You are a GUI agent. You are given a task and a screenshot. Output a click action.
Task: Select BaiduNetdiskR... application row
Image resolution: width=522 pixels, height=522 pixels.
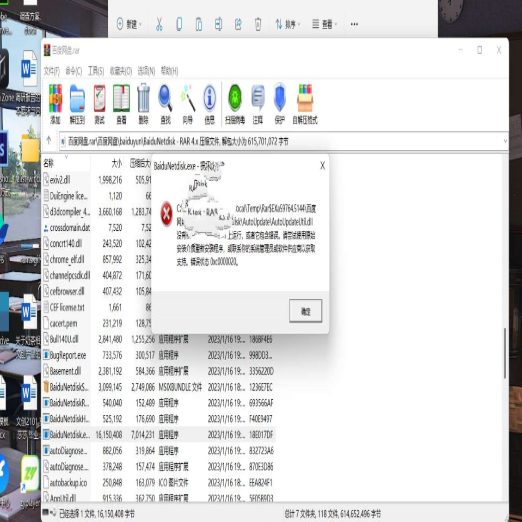(x=159, y=403)
